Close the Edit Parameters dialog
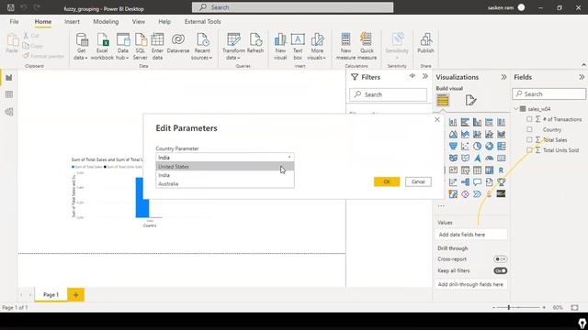This screenshot has width=588, height=330. coord(437,120)
